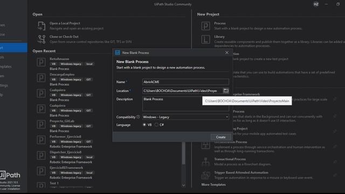Browse for location with folder icon
Screen dimensions: 345x194
226,91
